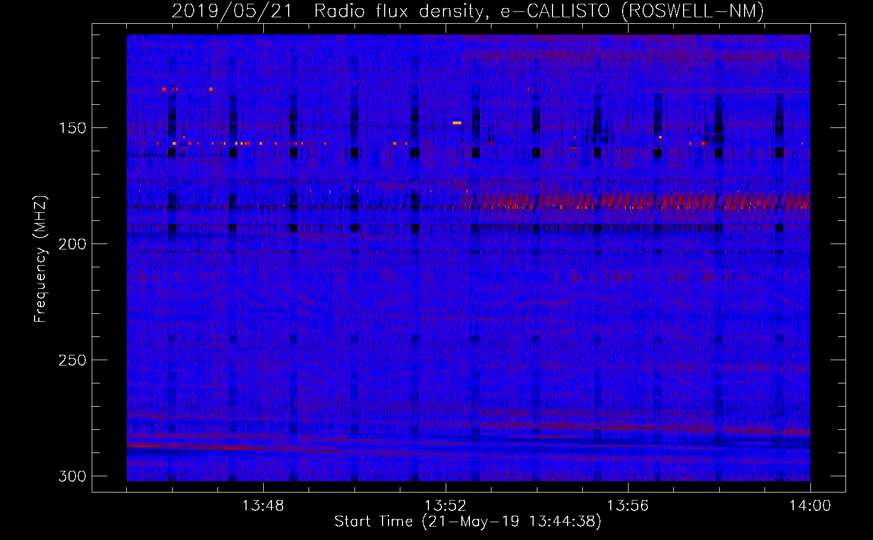Select the 13:48 time tick label
Screen dimensions: 873x540
tap(263, 506)
